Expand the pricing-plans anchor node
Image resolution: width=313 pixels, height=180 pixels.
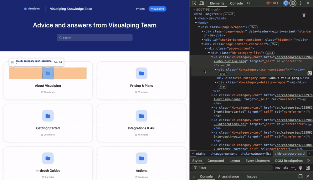[x=212, y=95]
